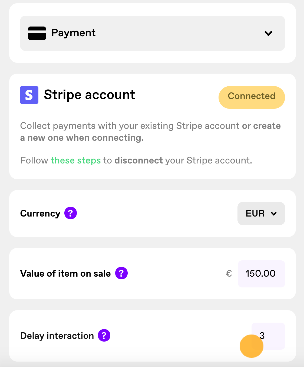Open the EUR currency dropdown
304x367 pixels.
pyautogui.click(x=261, y=214)
